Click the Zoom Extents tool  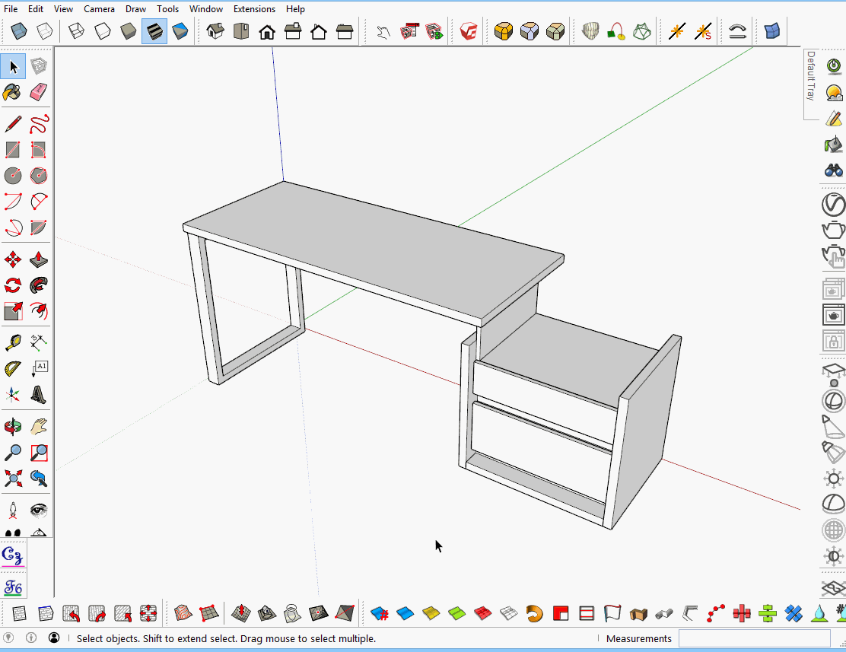coord(13,479)
